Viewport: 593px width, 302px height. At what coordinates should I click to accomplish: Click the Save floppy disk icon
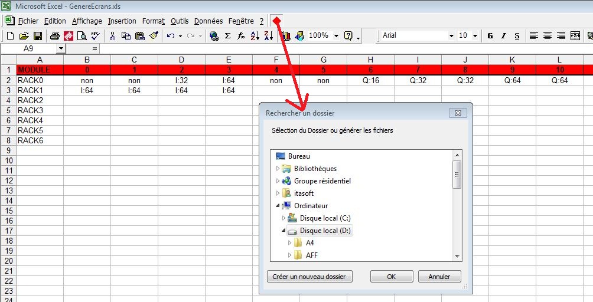(x=37, y=36)
